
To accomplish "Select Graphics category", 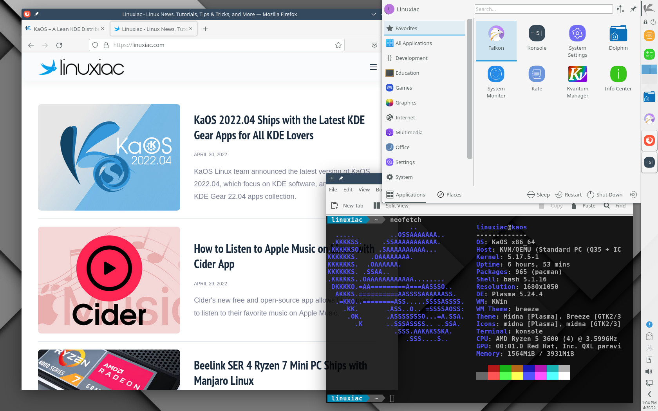I will click(x=424, y=103).
